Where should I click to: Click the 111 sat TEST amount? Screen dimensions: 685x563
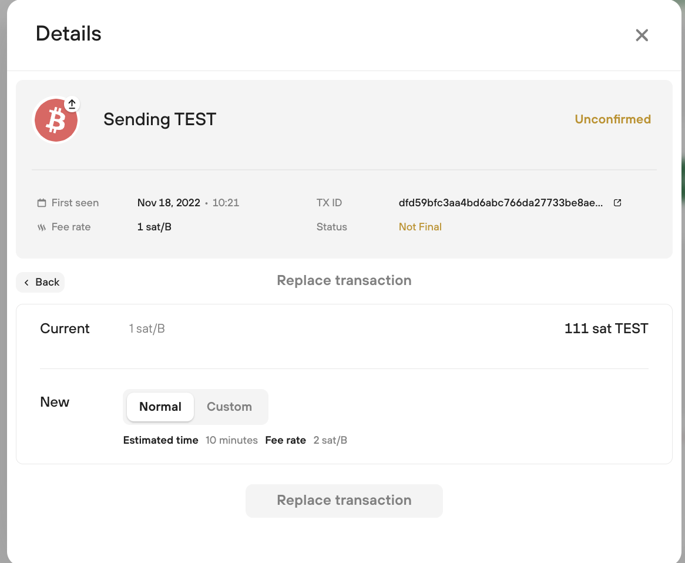(x=606, y=329)
